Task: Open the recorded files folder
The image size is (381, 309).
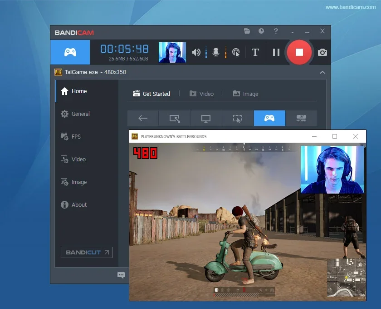Action: (x=247, y=31)
